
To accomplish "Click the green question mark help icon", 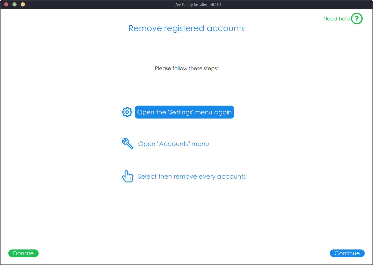I will [x=357, y=19].
